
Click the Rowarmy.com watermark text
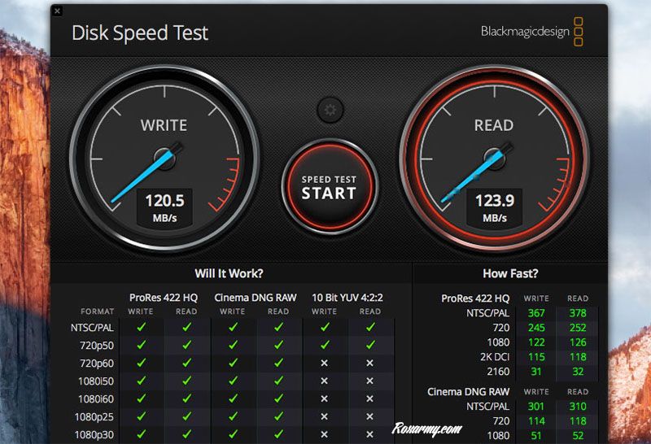tap(427, 429)
